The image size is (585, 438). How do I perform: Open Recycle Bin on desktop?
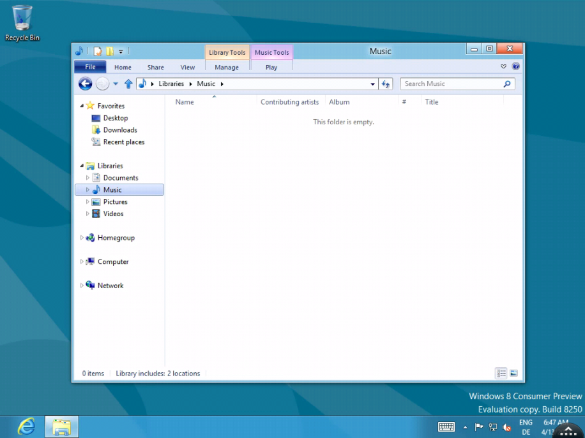point(22,23)
